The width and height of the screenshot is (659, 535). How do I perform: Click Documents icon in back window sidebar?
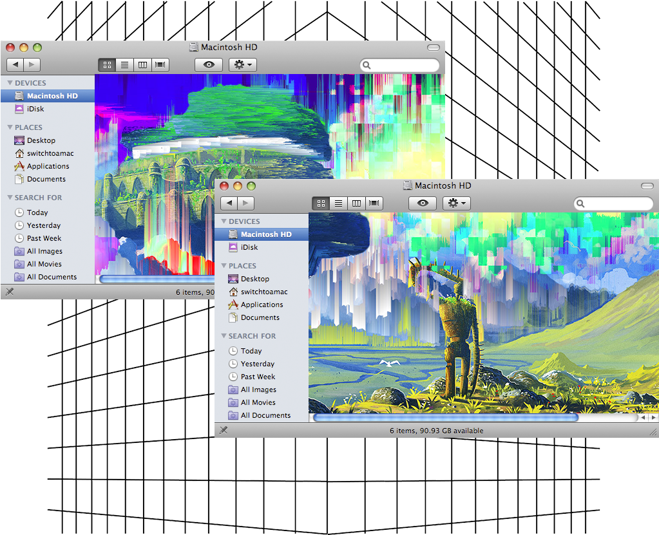tap(19, 180)
